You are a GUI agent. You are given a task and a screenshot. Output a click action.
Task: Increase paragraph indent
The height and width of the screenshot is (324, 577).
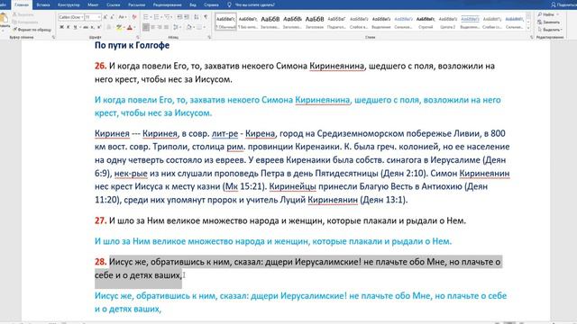187,17
